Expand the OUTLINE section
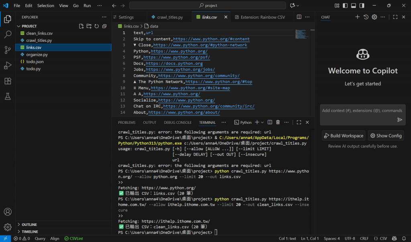The image size is (411, 242). coord(29,225)
